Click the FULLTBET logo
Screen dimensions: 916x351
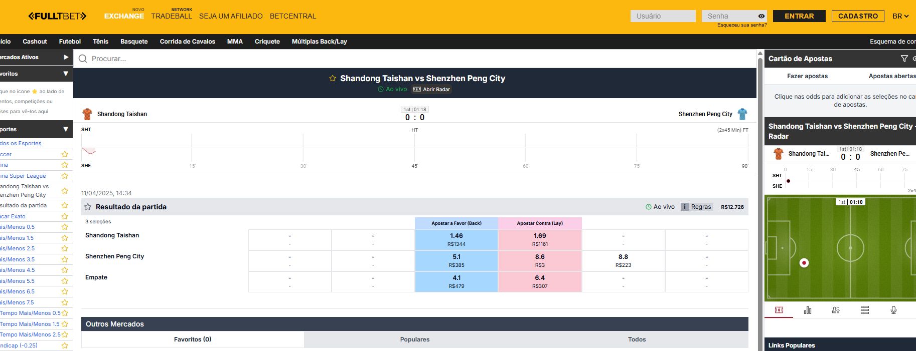57,16
